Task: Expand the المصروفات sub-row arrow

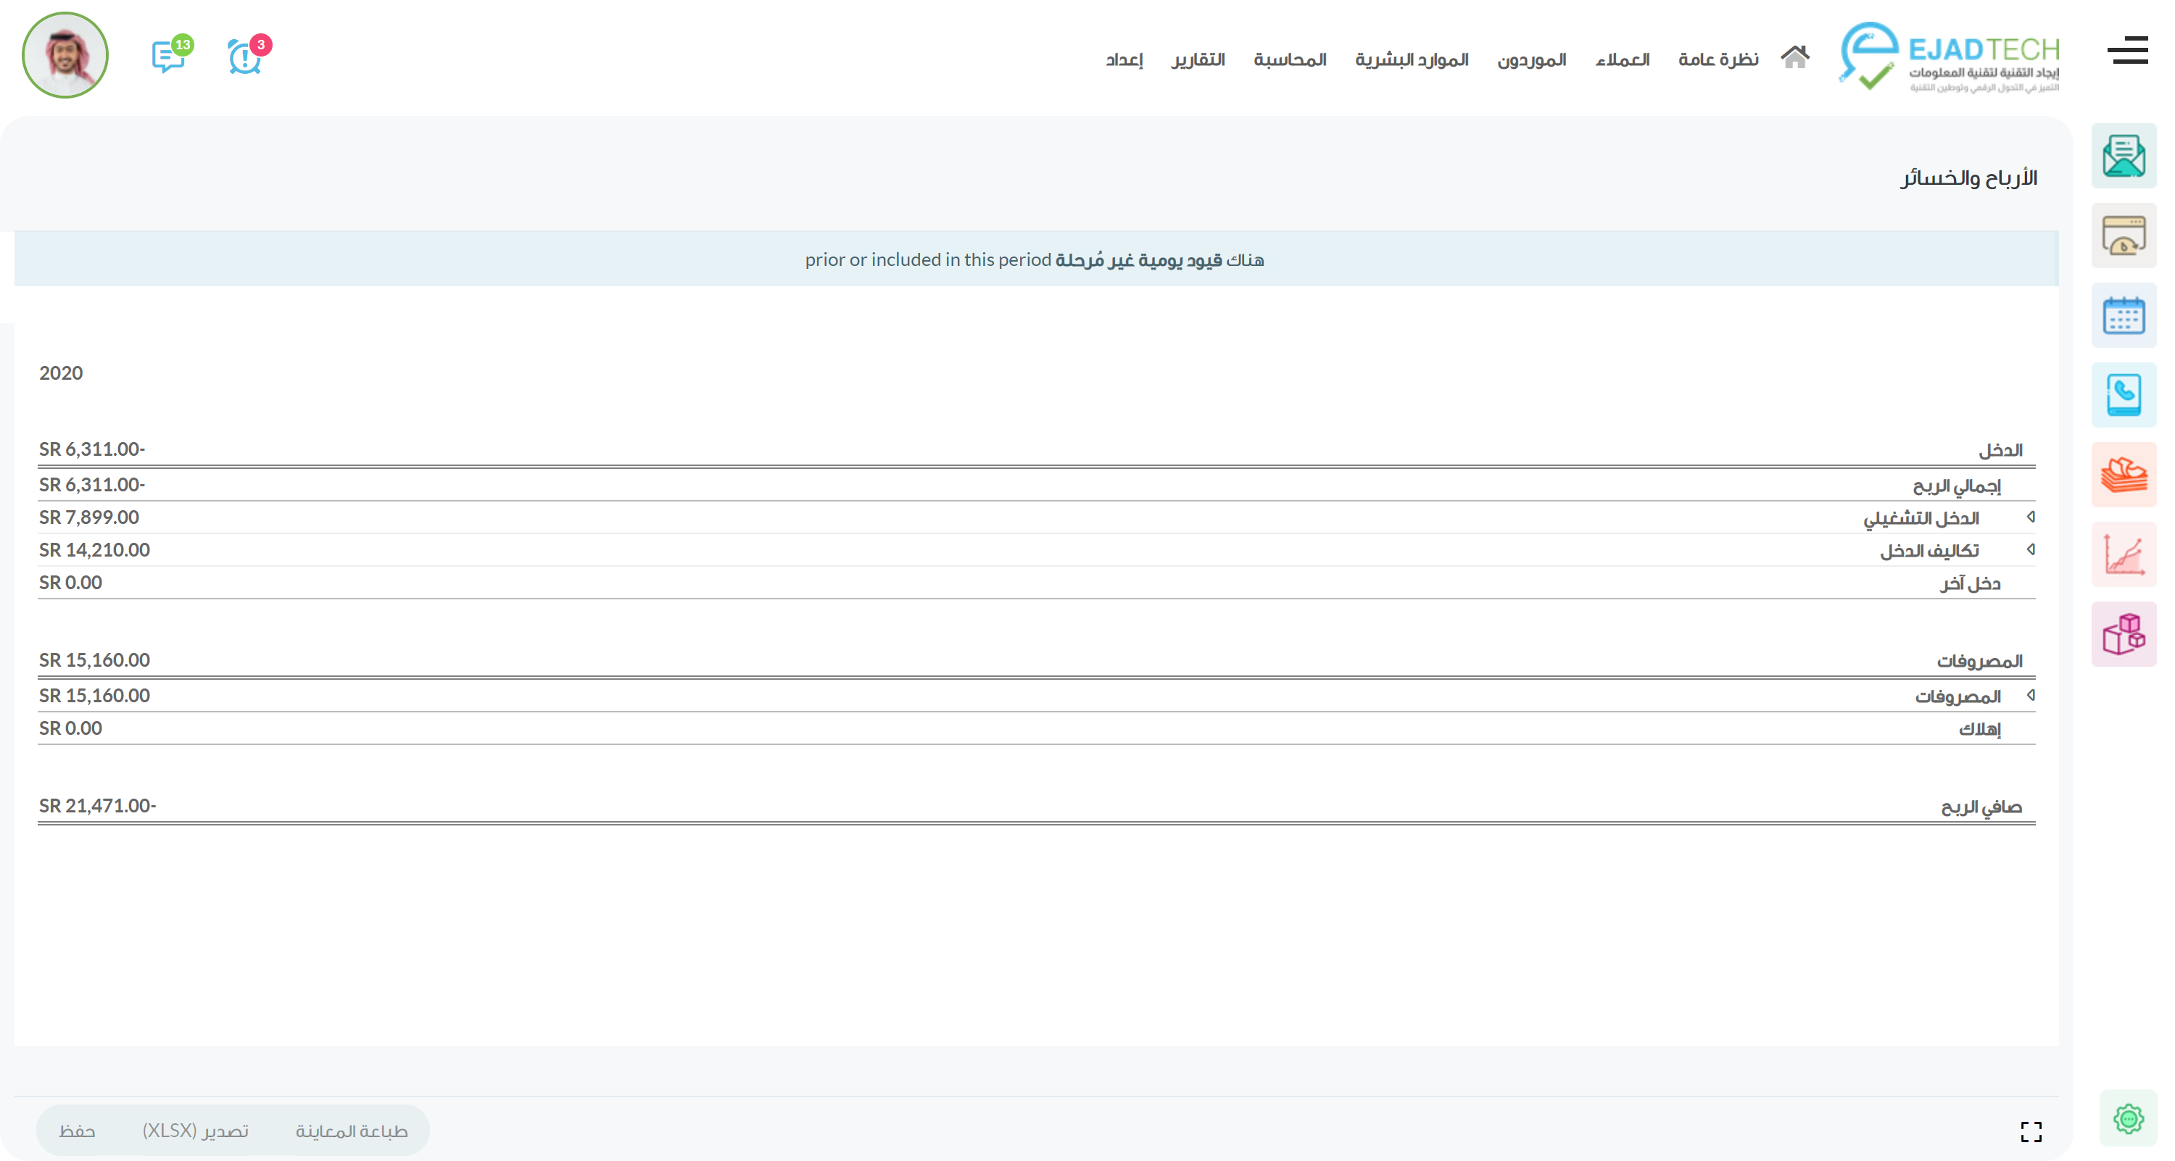Action: click(2031, 695)
